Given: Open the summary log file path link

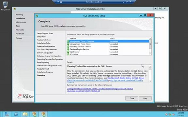Looking at the screenshot, I should pos(100,90).
